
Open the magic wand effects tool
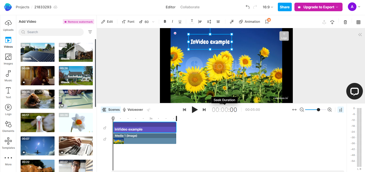[x=232, y=22]
